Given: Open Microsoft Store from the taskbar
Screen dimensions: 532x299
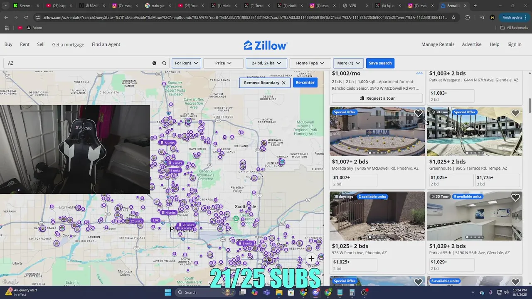Looking at the screenshot, I should point(291,292).
